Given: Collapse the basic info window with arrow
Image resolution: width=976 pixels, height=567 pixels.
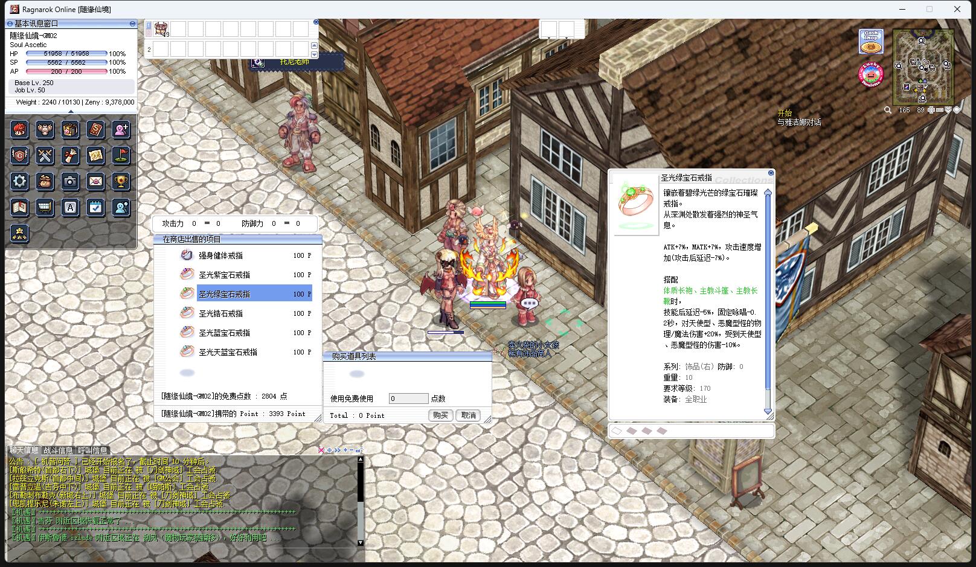Looking at the screenshot, I should click(x=71, y=112).
